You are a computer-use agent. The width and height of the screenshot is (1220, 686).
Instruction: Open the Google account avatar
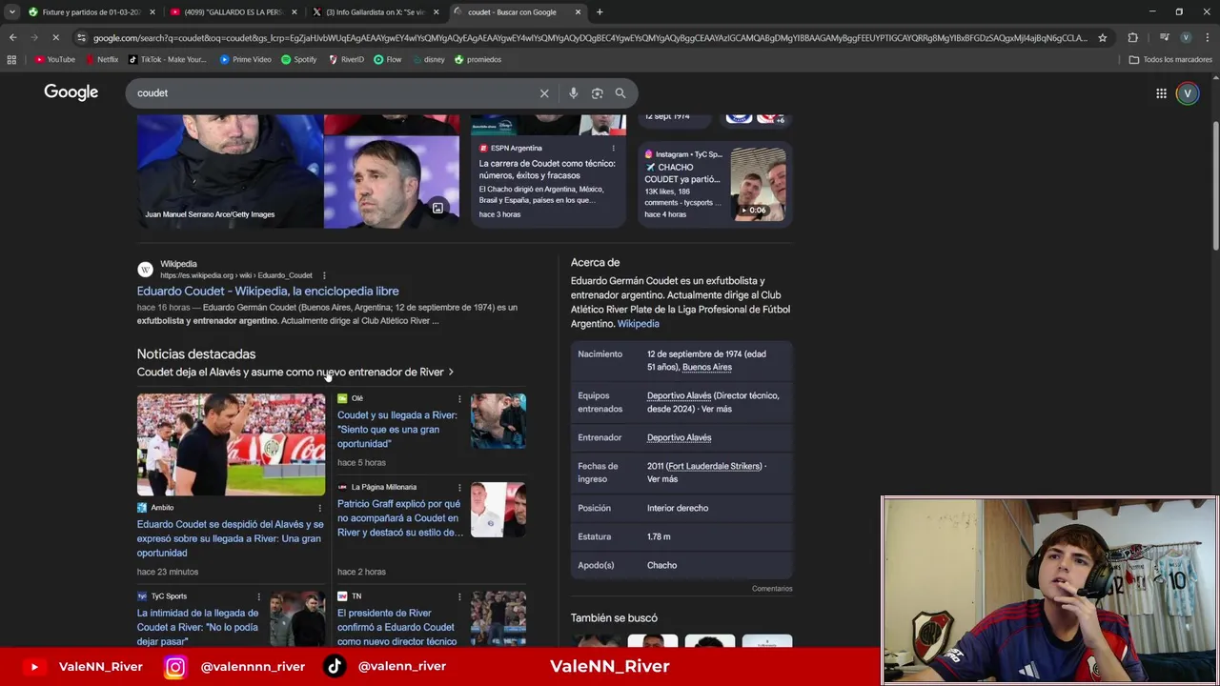(x=1187, y=93)
